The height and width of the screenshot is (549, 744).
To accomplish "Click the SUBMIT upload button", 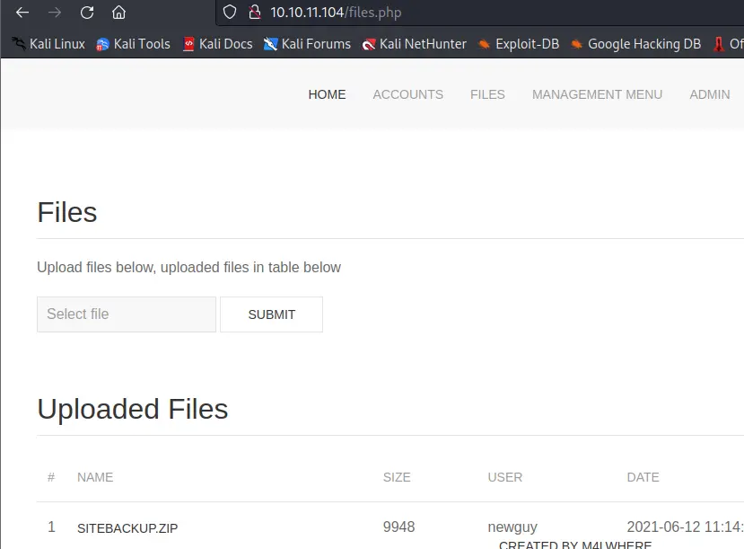I will pos(271,314).
